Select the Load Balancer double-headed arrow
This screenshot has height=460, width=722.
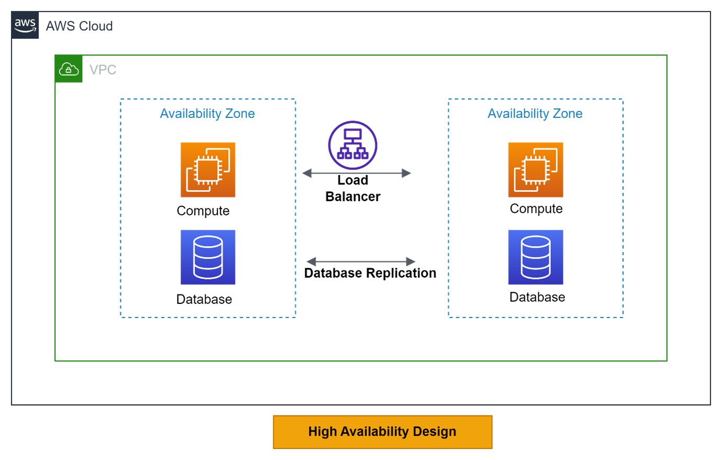point(357,173)
